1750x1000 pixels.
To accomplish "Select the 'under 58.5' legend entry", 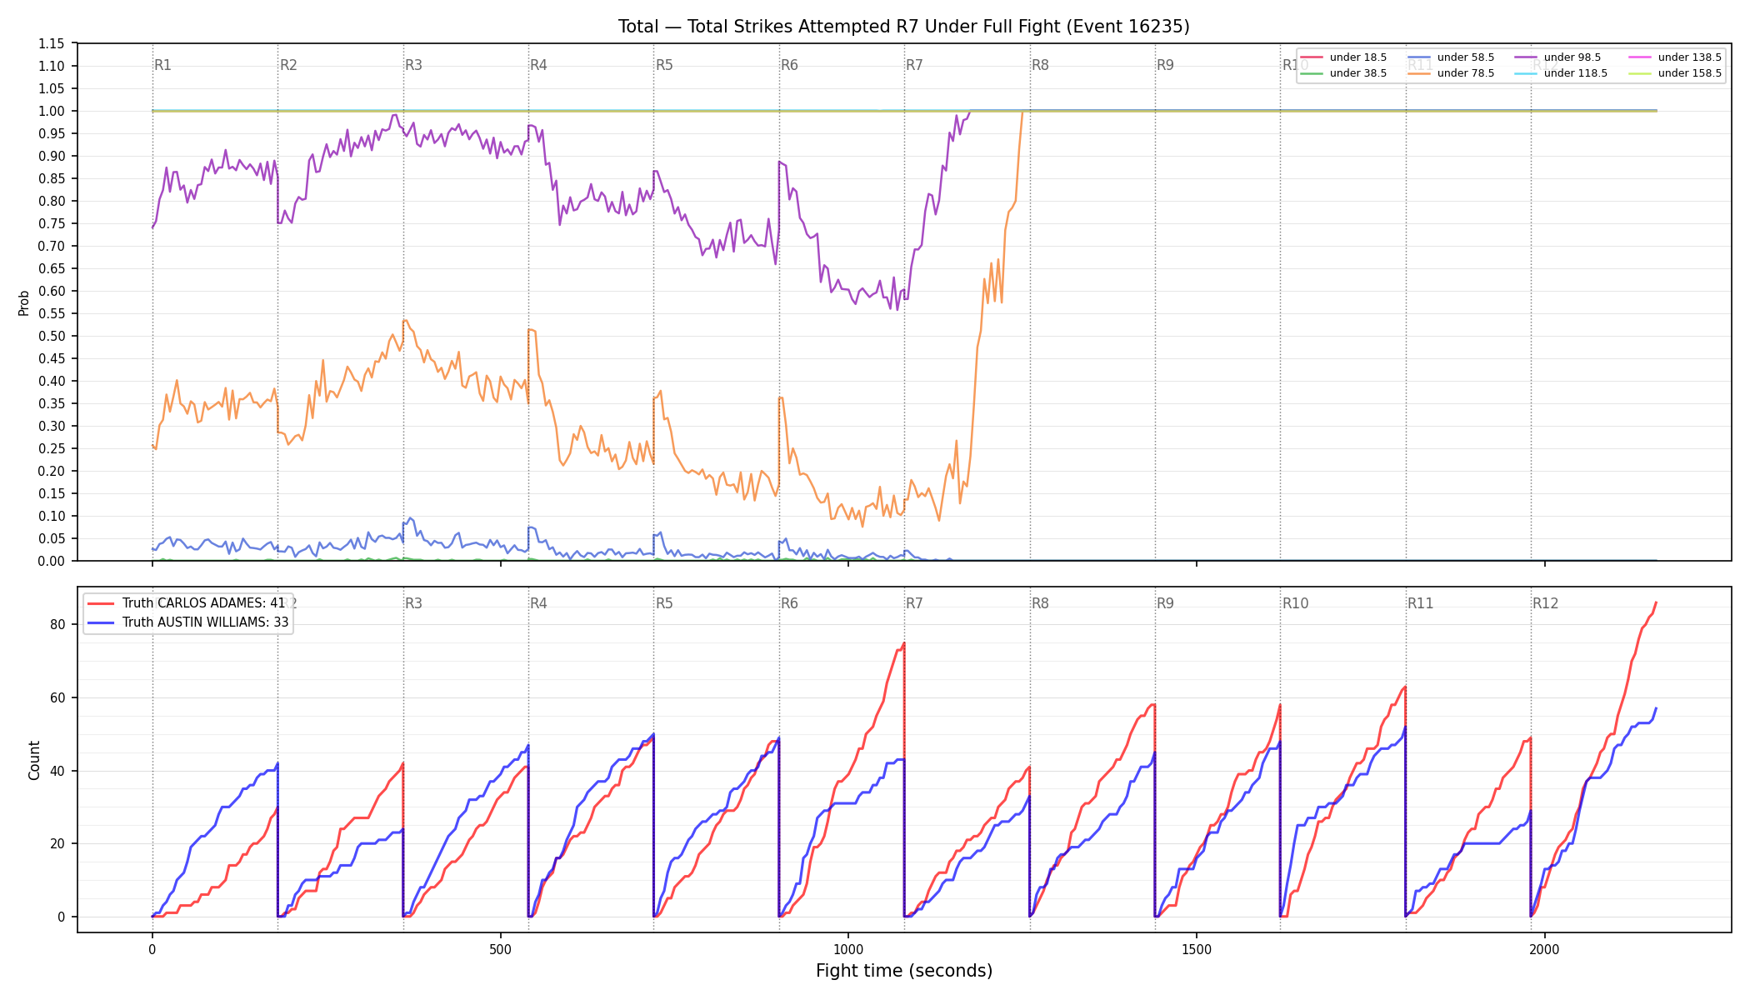I will point(1451,57).
